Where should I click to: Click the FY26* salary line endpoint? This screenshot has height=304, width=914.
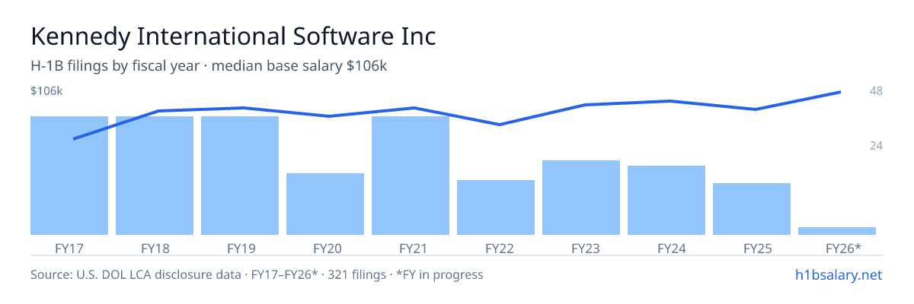coord(839,92)
